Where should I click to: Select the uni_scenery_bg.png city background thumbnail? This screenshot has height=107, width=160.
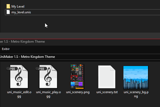point(136,78)
